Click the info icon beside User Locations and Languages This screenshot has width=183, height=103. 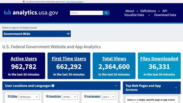click(x=53, y=86)
